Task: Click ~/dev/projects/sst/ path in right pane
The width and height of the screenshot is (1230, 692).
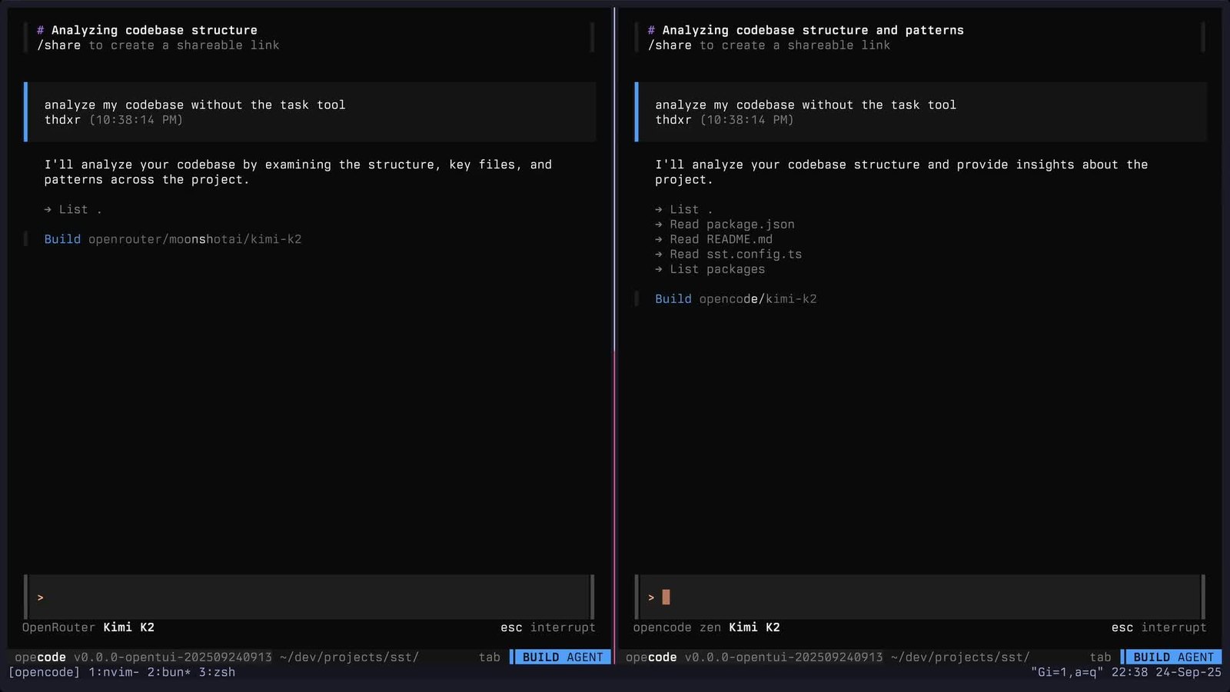Action: [x=960, y=657]
